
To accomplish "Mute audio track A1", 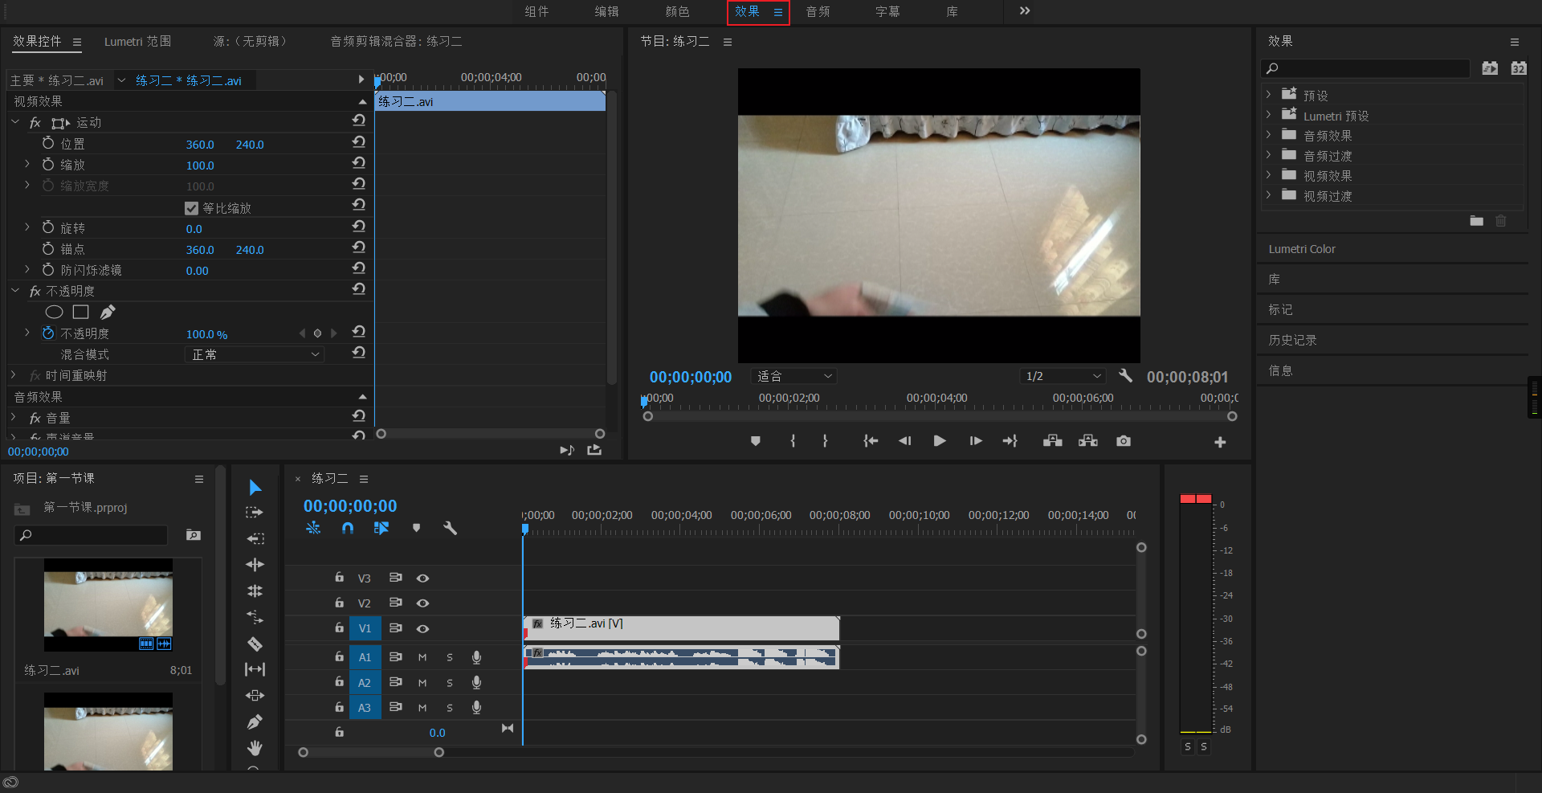I will click(x=422, y=657).
